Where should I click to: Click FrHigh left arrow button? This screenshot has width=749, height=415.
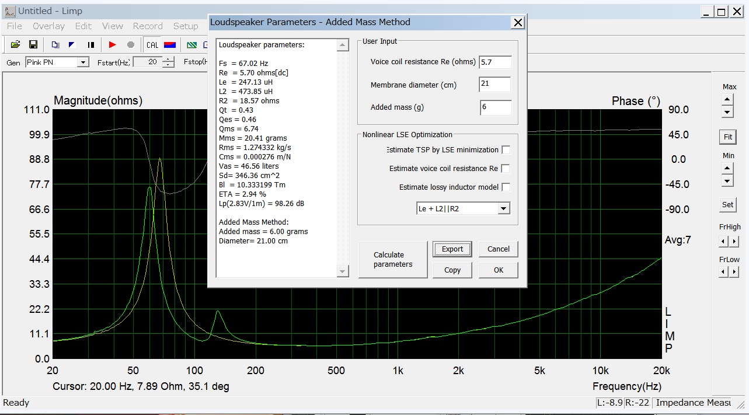tap(724, 241)
